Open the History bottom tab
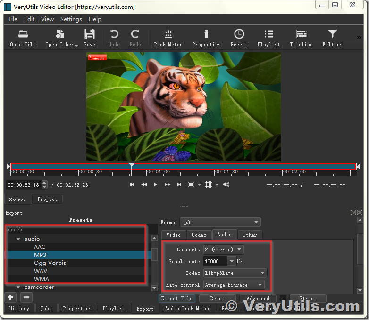 click(19, 308)
